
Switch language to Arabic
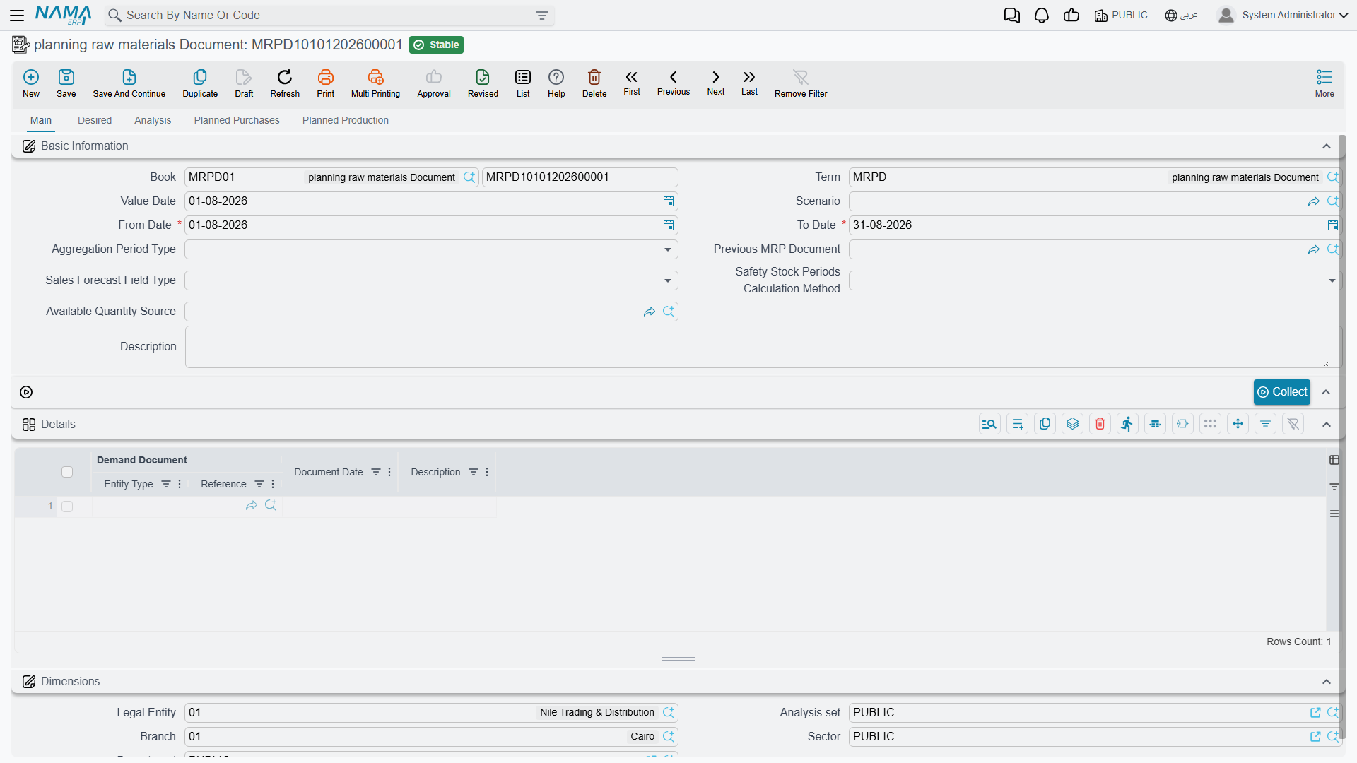pyautogui.click(x=1182, y=16)
